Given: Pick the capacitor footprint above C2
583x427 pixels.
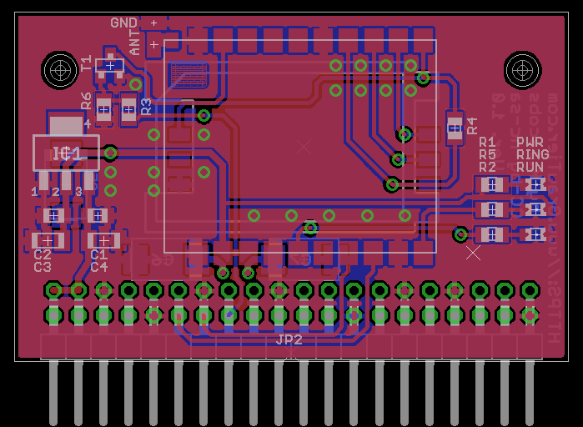Looking at the screenshot, I should coord(48,241).
